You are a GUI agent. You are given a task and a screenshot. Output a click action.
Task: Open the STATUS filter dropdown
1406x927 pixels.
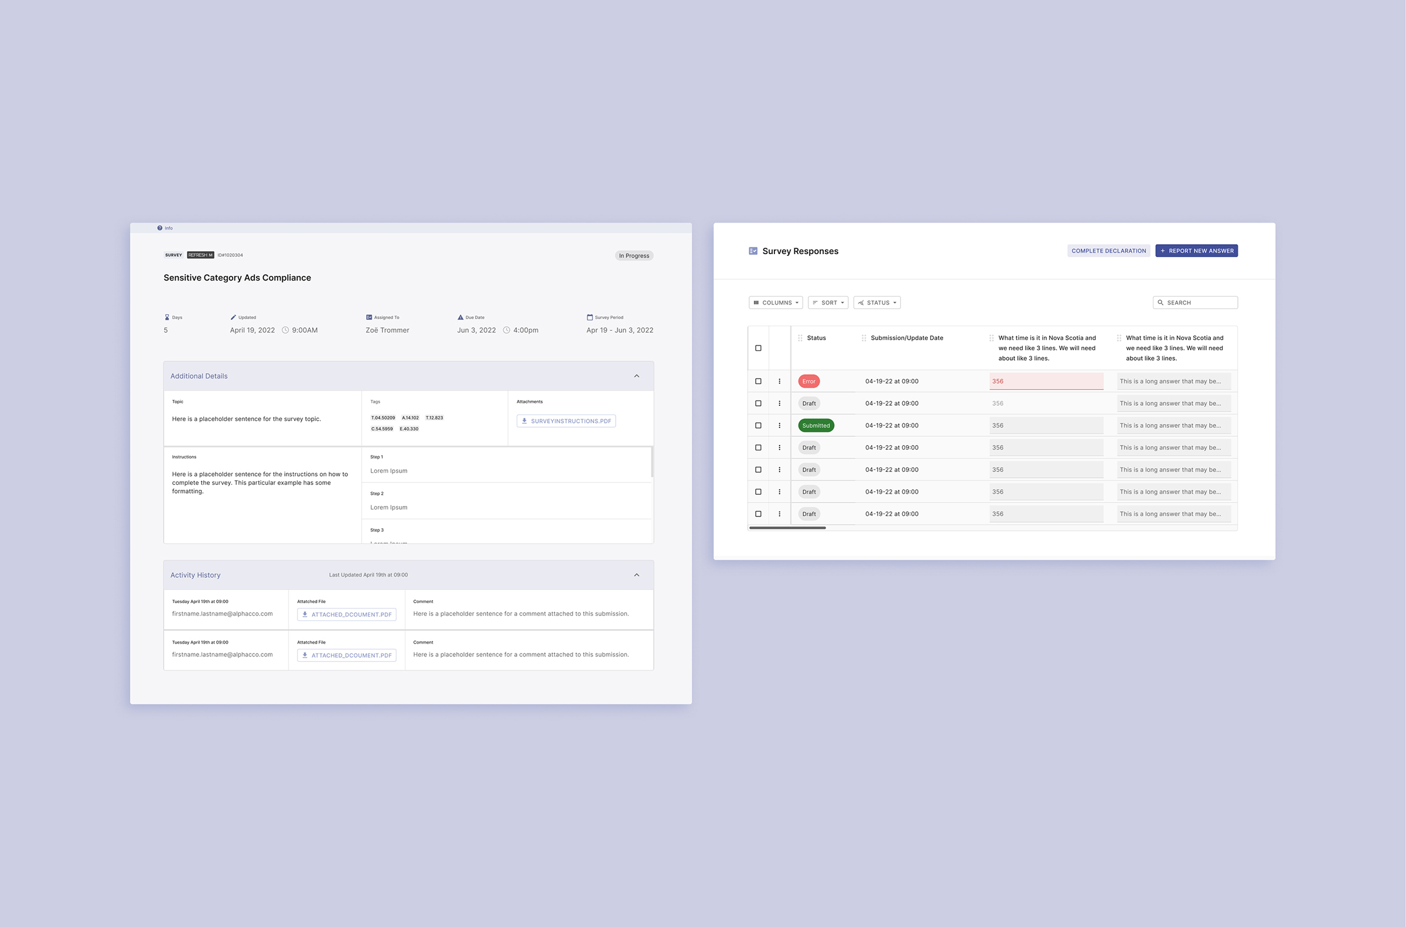click(x=877, y=303)
